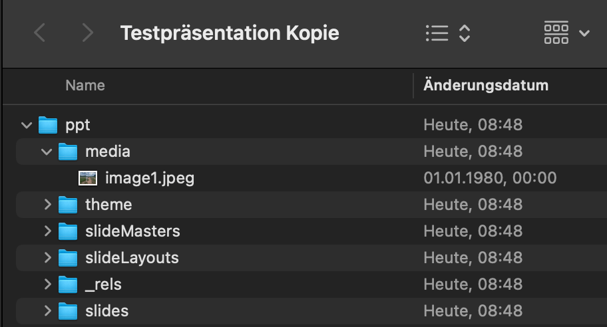Open the dropdown arrow beside grouping icon
This screenshot has height=327, width=607.
584,33
